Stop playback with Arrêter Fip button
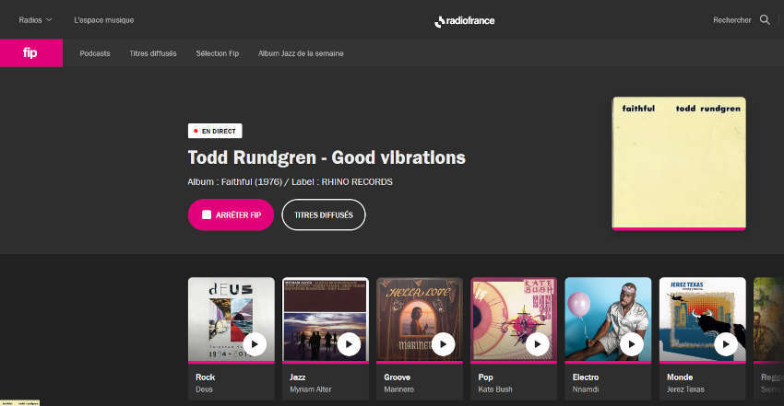The width and height of the screenshot is (784, 406). point(231,215)
